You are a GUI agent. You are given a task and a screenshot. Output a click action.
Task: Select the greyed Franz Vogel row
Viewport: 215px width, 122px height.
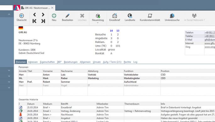[117, 85]
